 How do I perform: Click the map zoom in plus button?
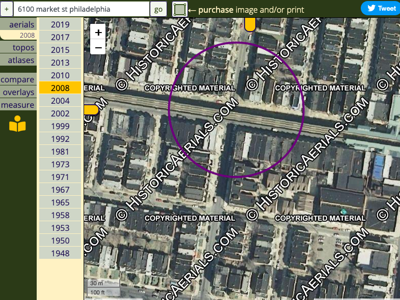(98, 32)
